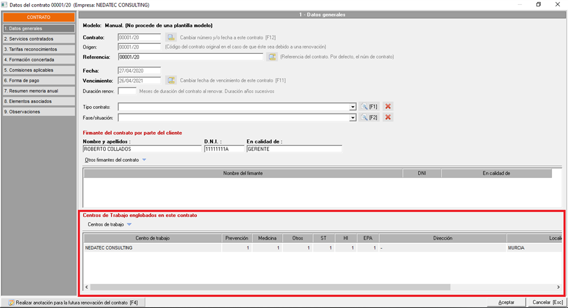Click ST column header
The image size is (568, 308).
tap(324, 238)
